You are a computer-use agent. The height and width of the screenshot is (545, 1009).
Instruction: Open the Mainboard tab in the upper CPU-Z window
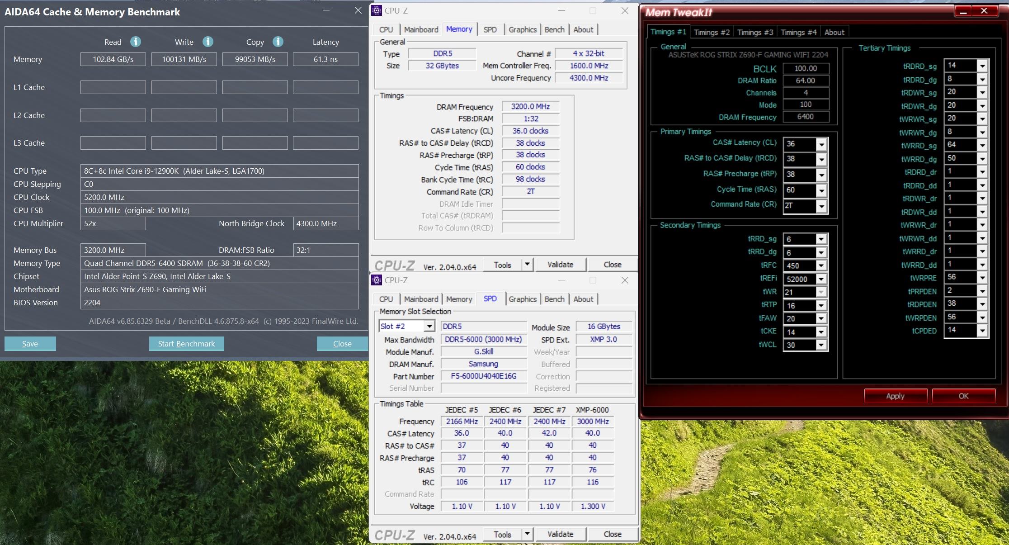pos(421,29)
